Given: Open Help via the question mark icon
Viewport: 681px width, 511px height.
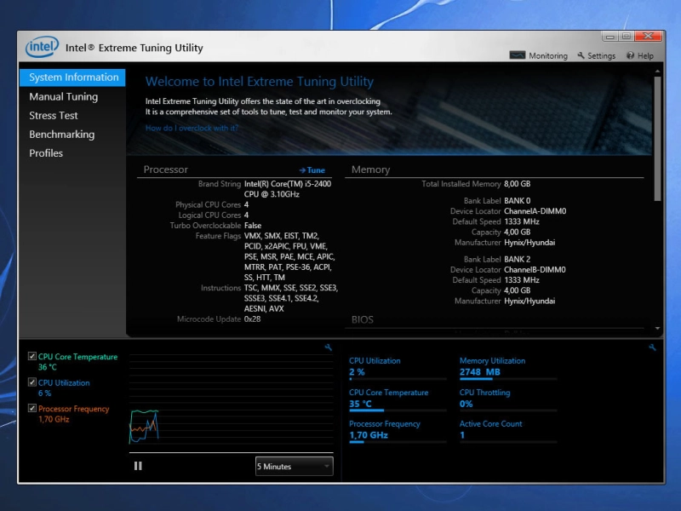Looking at the screenshot, I should coord(630,55).
